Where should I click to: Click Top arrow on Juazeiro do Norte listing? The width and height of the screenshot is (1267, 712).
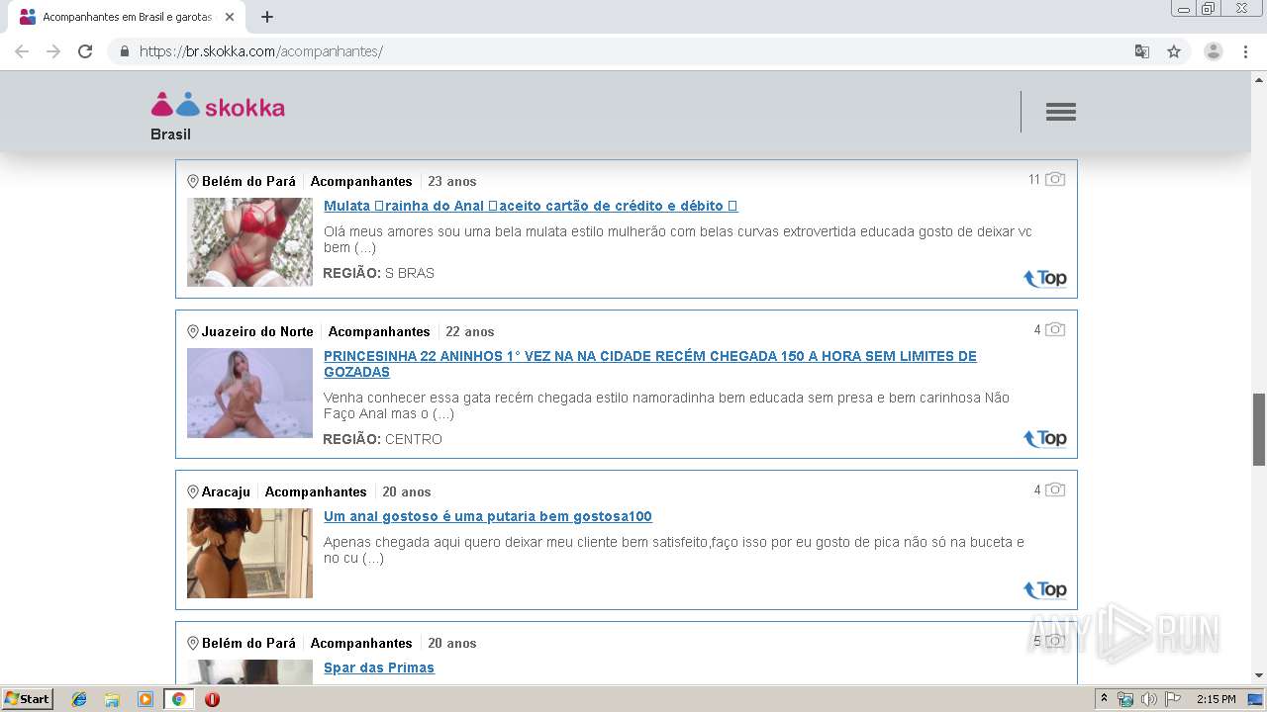tap(1045, 438)
